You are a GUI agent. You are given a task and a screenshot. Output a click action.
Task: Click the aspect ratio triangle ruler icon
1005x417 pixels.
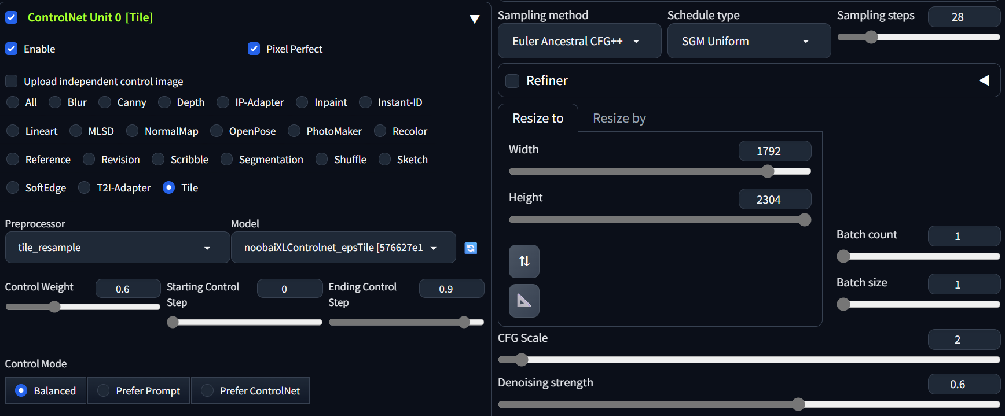(x=524, y=301)
